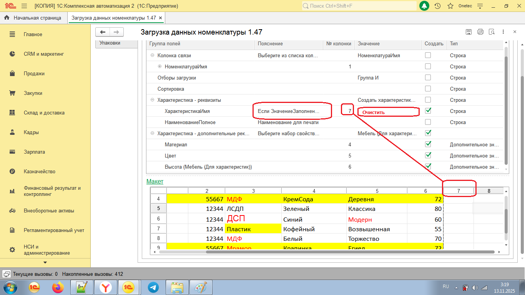The height and width of the screenshot is (295, 525).
Task: Collapse the Колонка связи group
Action: point(153,56)
